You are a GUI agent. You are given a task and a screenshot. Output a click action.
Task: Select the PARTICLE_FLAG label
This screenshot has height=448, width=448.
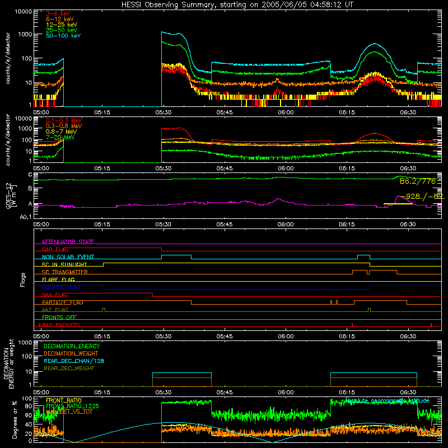(x=63, y=302)
